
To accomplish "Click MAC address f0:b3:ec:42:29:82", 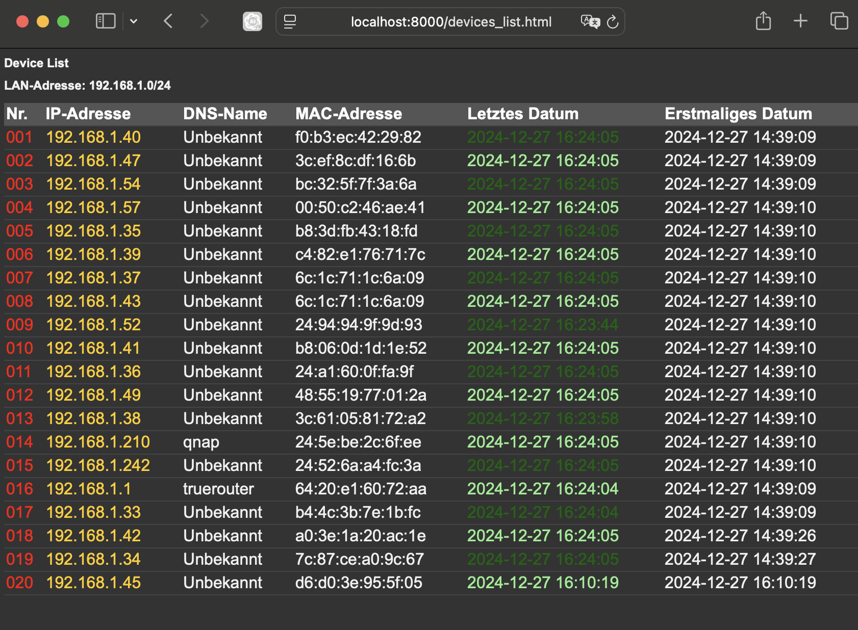I will tap(359, 137).
